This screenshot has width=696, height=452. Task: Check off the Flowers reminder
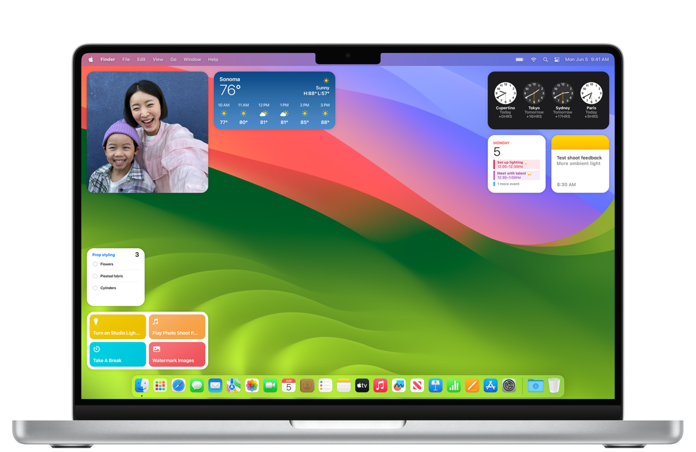click(x=95, y=264)
